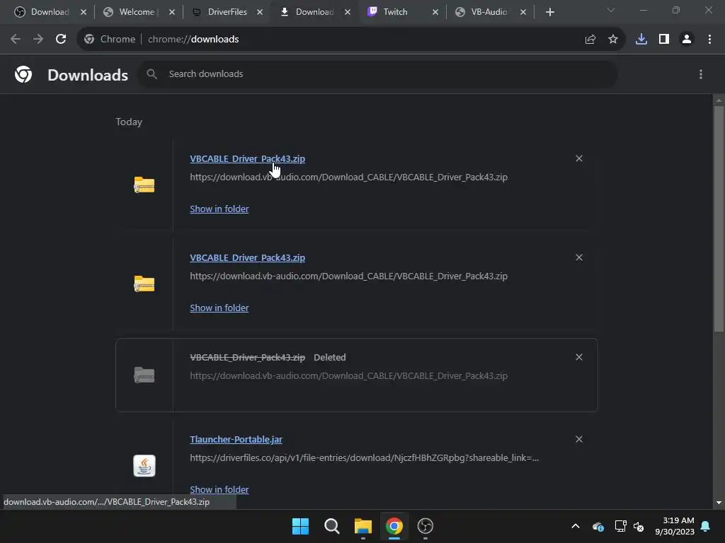
Task: Open the second VBCABLE_Driver_Pack43.zip link
Action: [247, 257]
